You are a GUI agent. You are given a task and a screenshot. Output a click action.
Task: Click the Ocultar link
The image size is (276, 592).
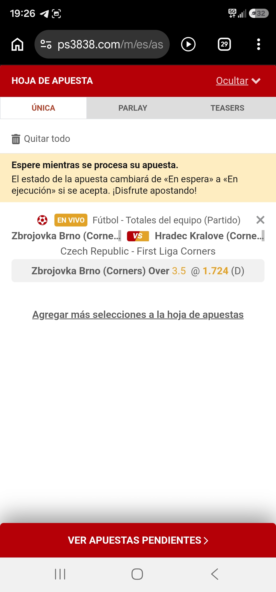click(232, 81)
